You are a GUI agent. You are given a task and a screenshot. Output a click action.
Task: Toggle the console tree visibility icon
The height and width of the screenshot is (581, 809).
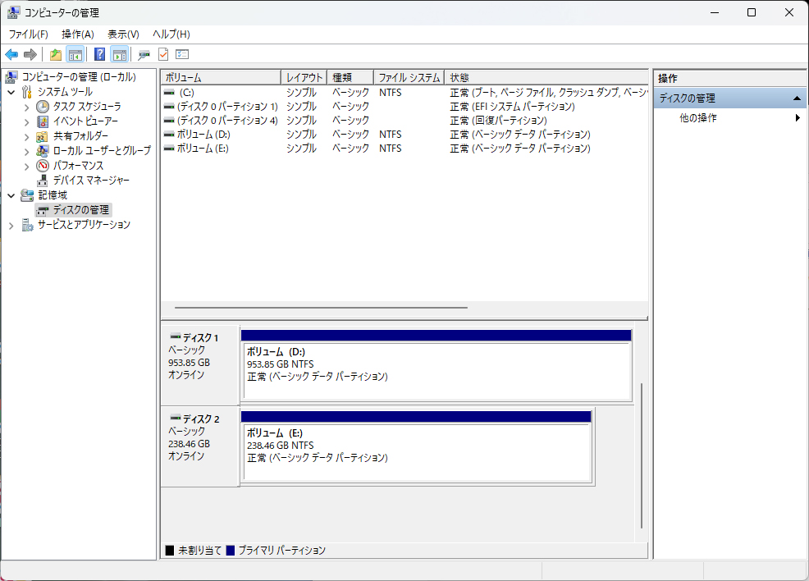(x=75, y=54)
